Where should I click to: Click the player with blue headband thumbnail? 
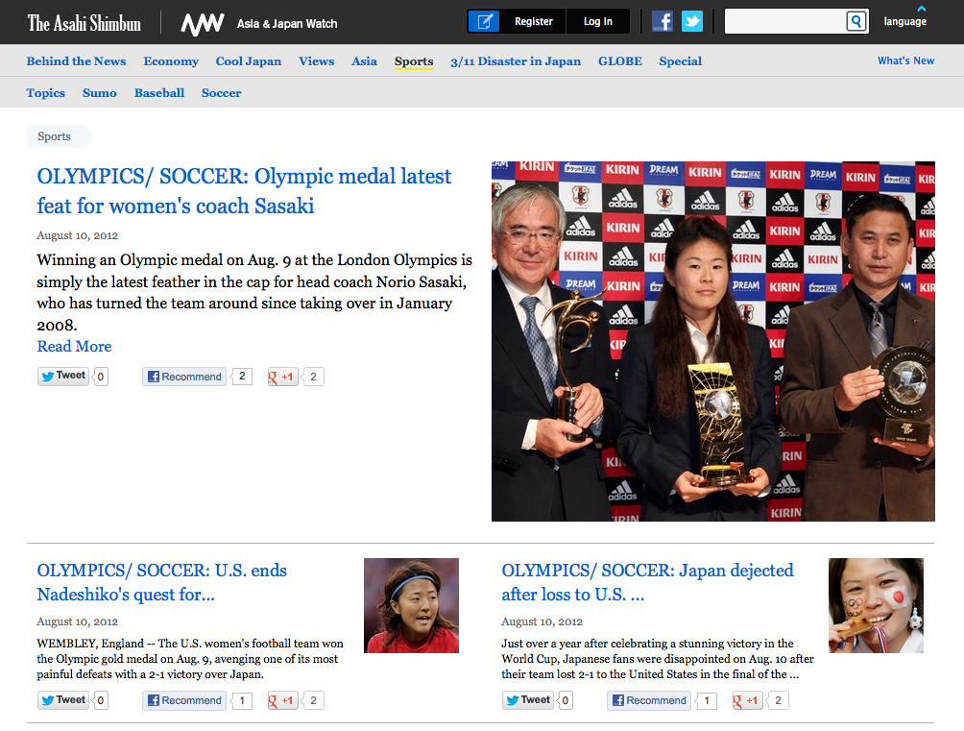coord(411,606)
